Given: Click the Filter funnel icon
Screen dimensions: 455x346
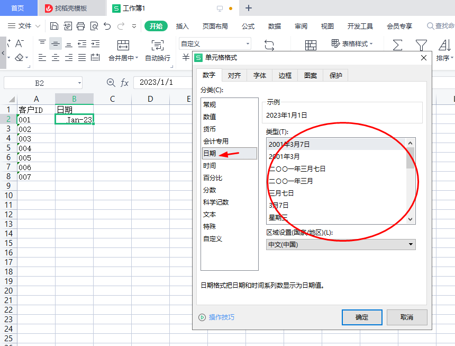Looking at the screenshot, I should (421, 46).
